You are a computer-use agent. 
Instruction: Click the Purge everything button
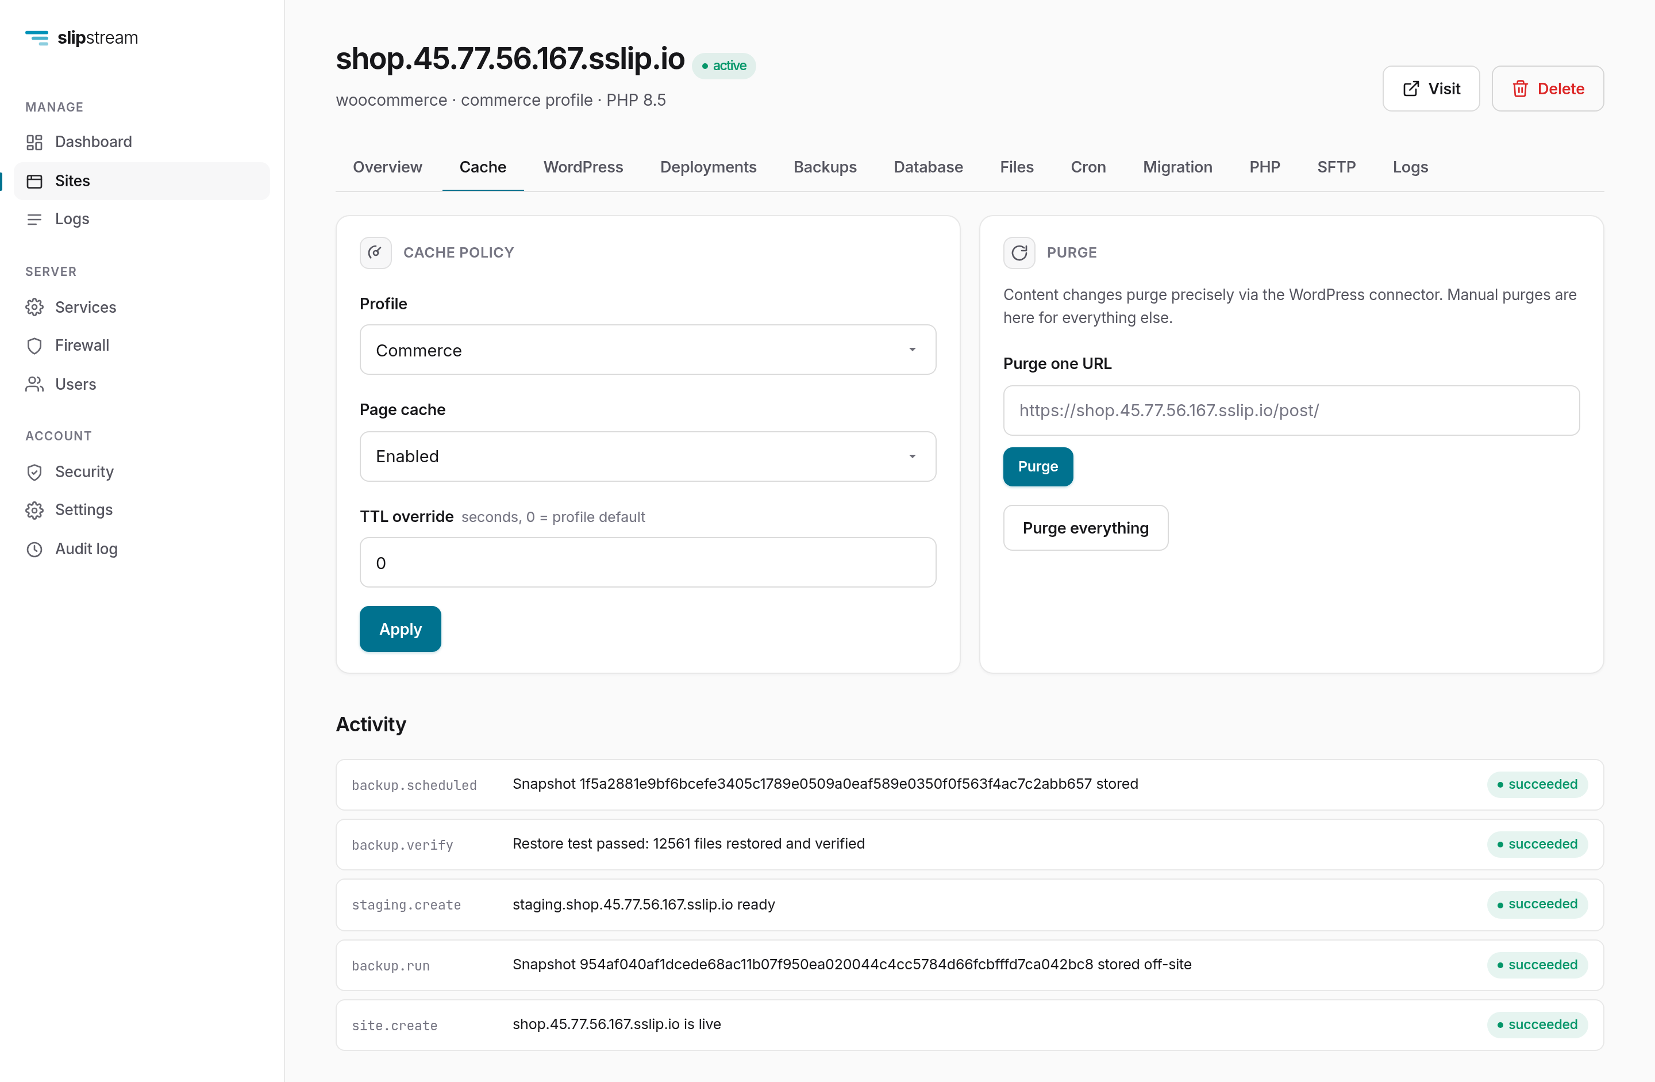[x=1085, y=528]
